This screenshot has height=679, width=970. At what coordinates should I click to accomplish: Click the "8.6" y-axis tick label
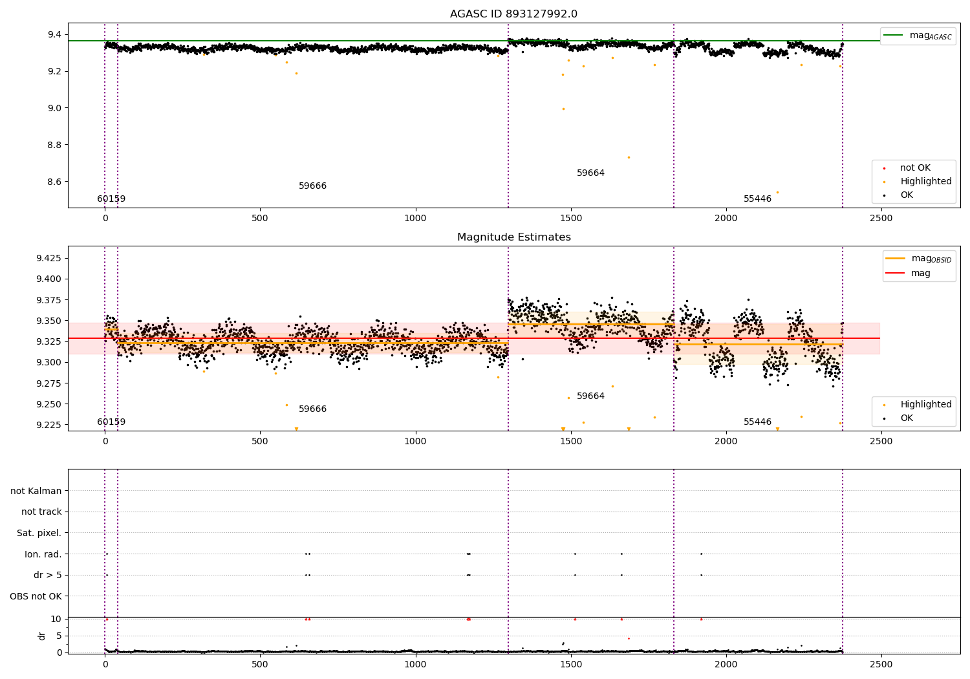(54, 182)
